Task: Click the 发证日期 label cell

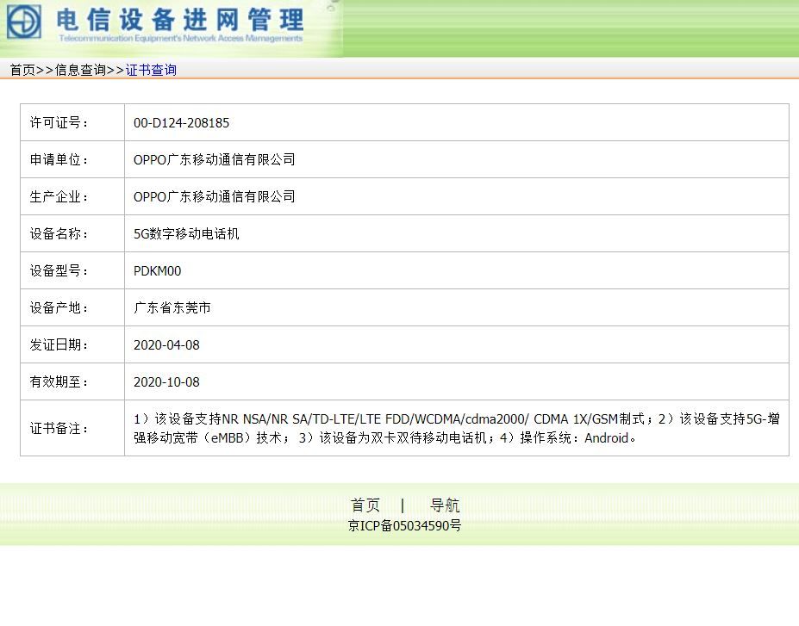Action: pyautogui.click(x=72, y=345)
